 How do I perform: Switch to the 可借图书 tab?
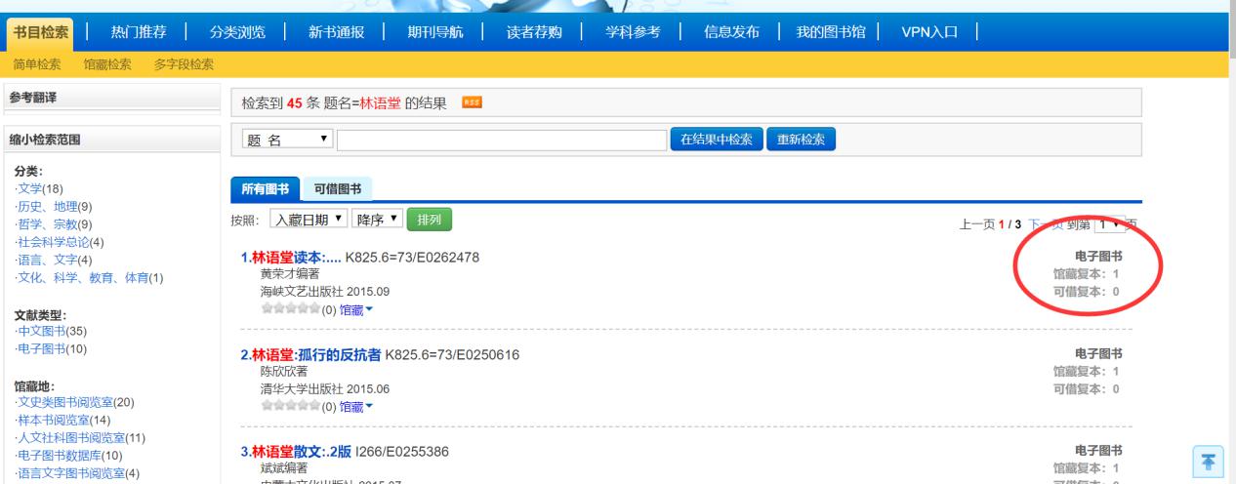(x=337, y=189)
